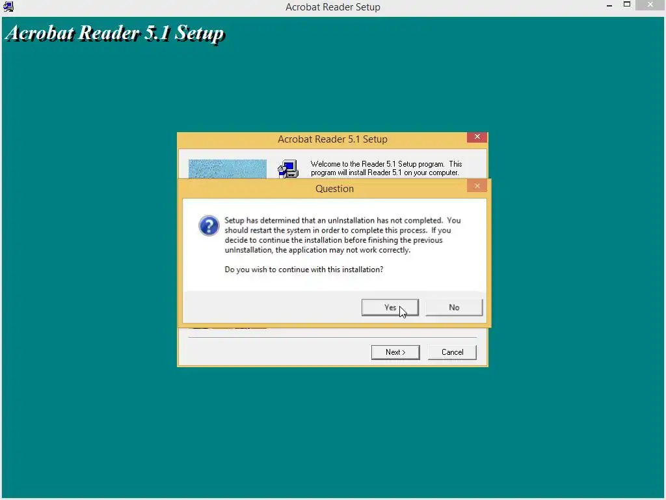Screen dimensions: 666x500
Task: Close the Acrobat Reader 5.1 Setup dialog
Action: tap(477, 137)
